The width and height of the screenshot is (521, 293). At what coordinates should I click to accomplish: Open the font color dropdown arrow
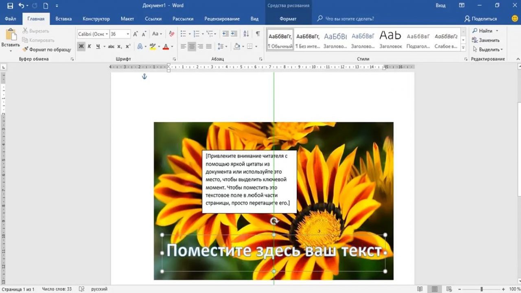172,47
